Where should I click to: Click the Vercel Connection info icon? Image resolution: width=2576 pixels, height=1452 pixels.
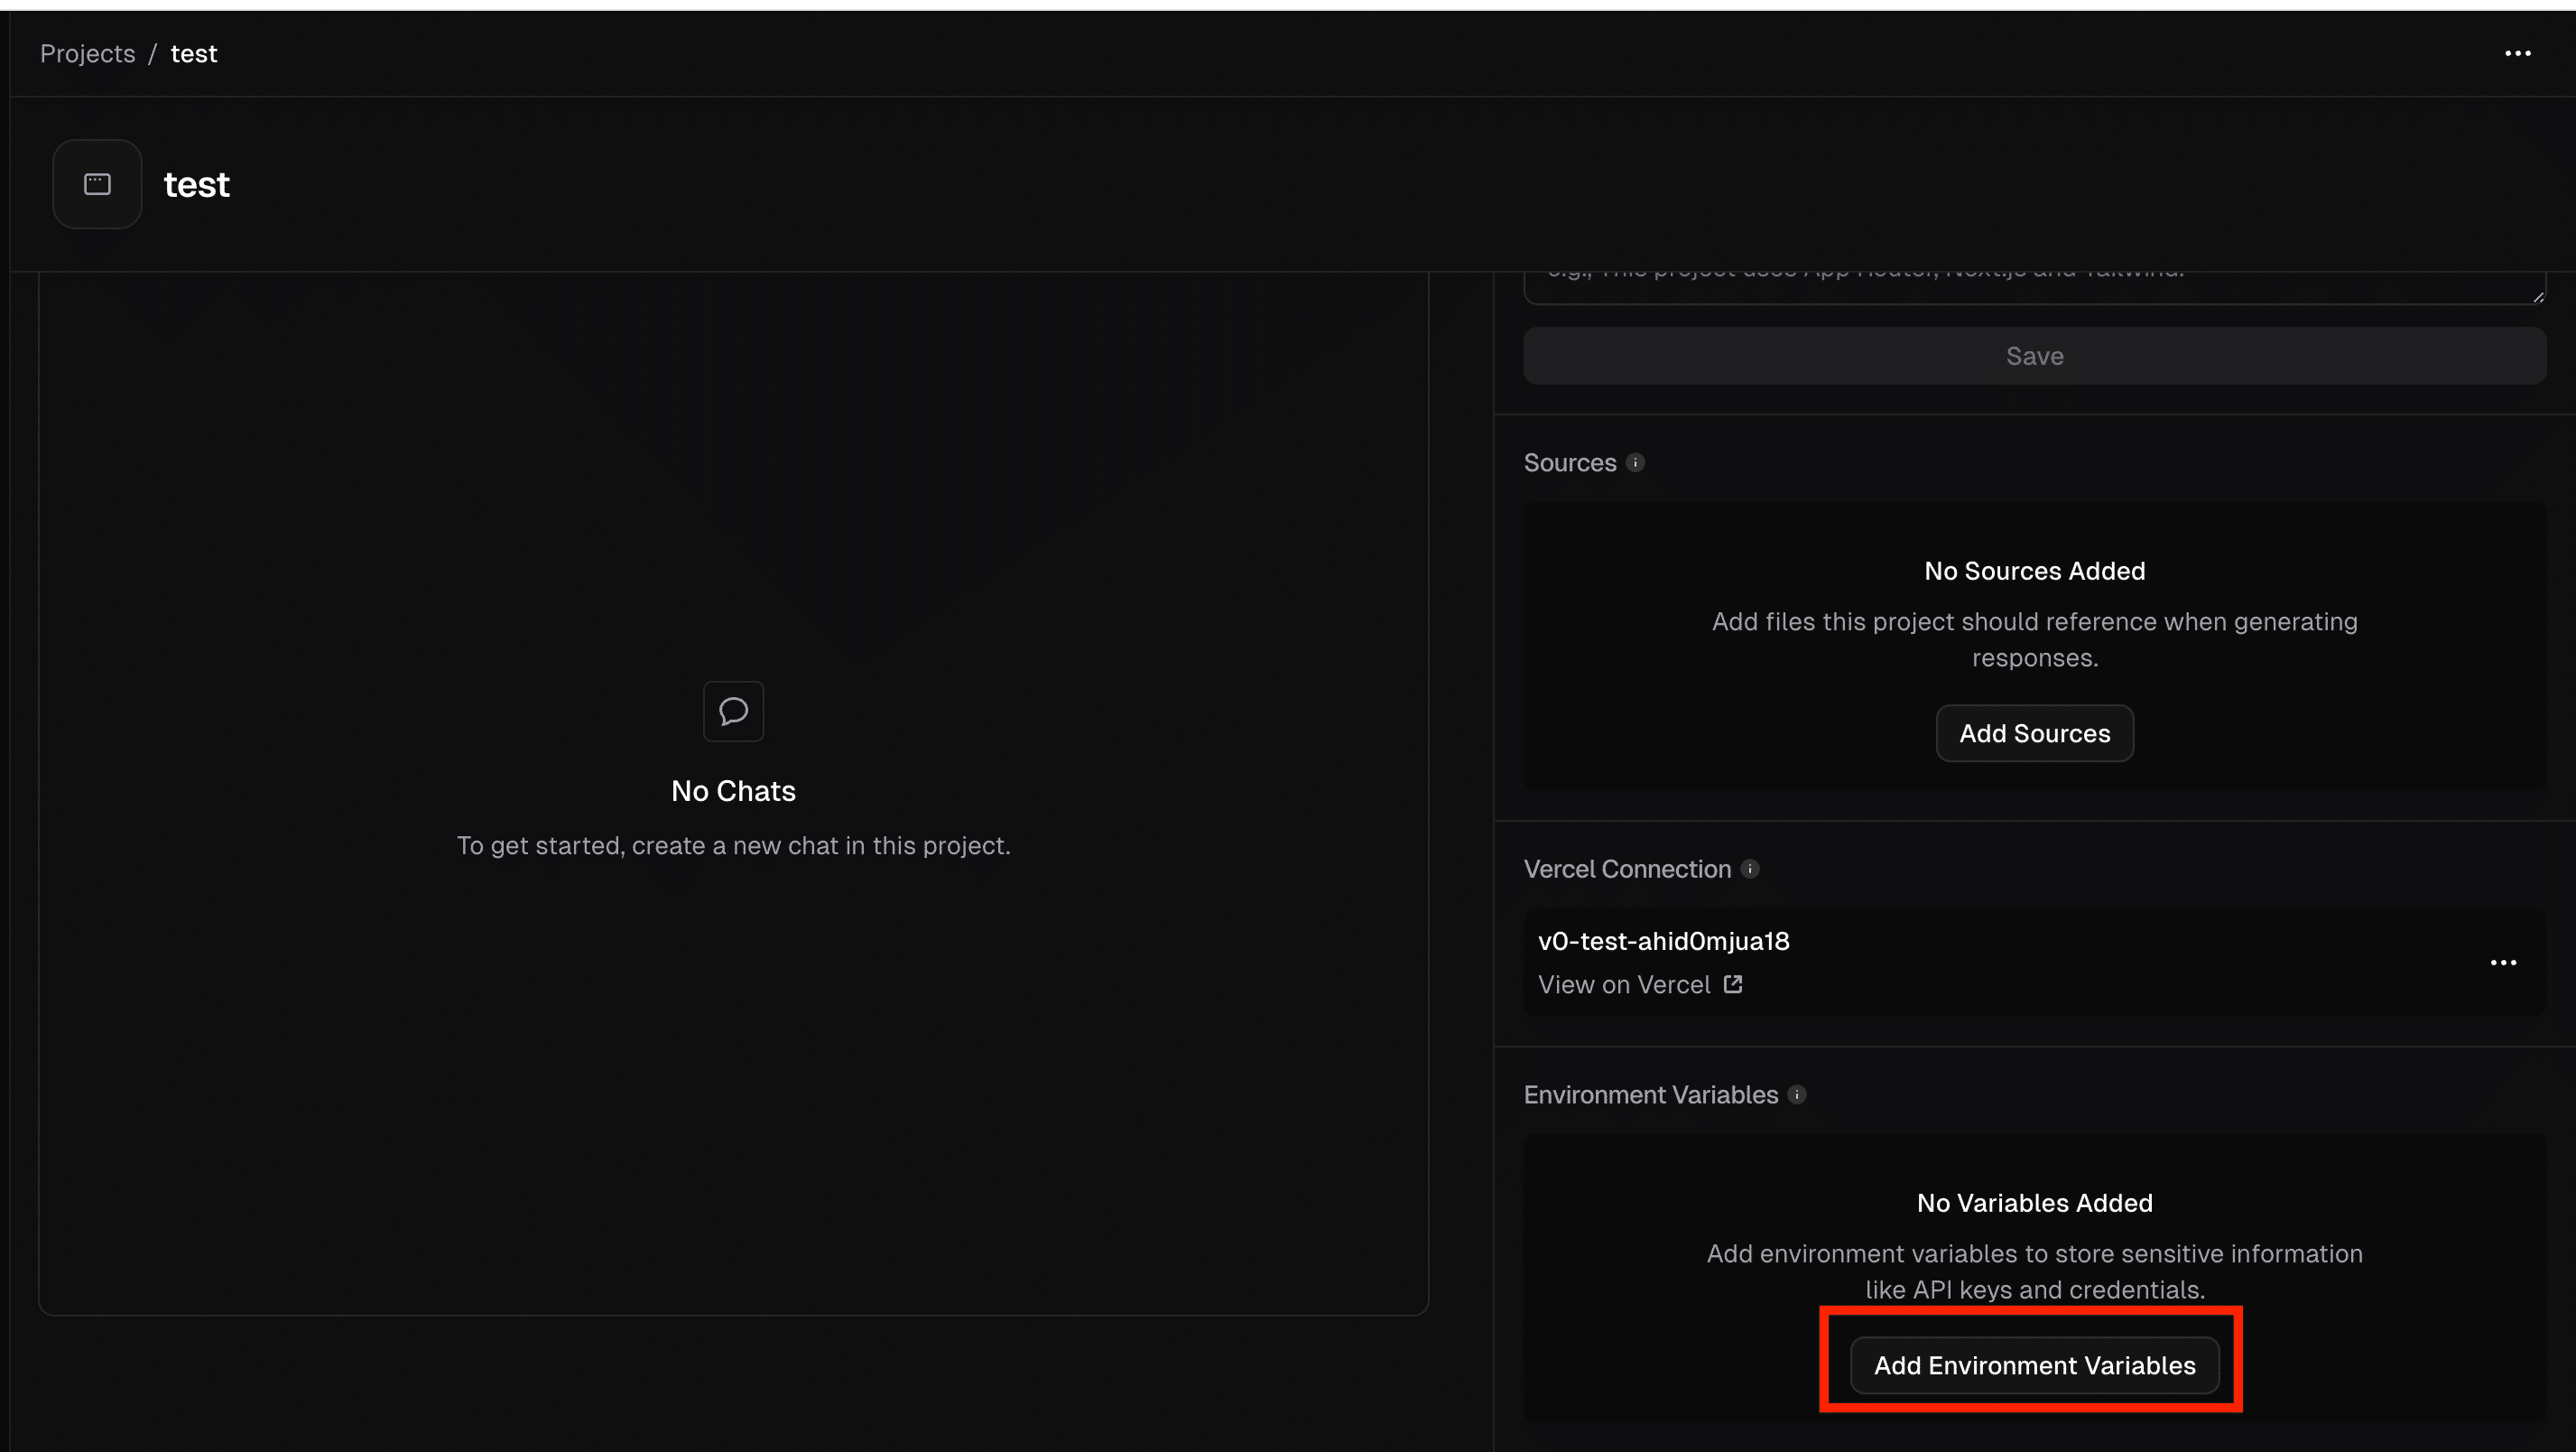(x=1750, y=869)
